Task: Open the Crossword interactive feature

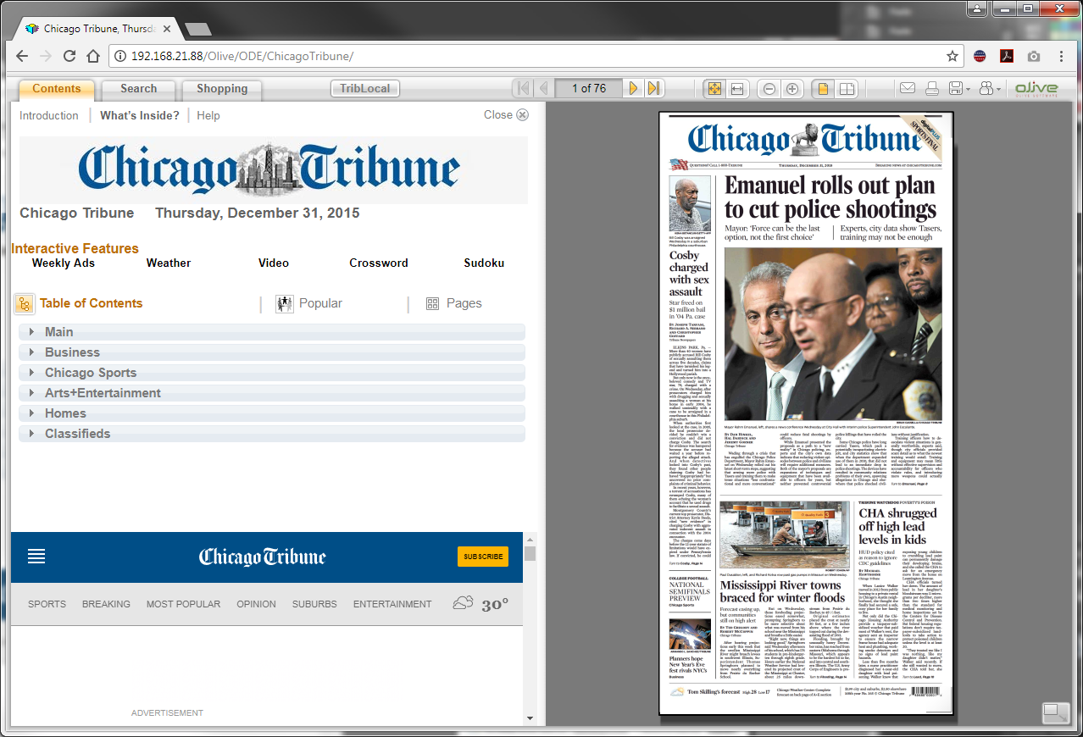Action: pyautogui.click(x=379, y=263)
